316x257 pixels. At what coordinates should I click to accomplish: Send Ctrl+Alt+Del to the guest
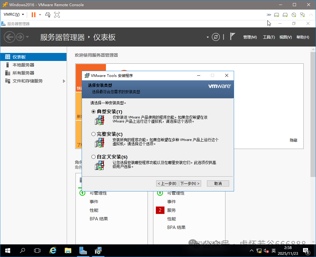pyautogui.click(x=48, y=15)
